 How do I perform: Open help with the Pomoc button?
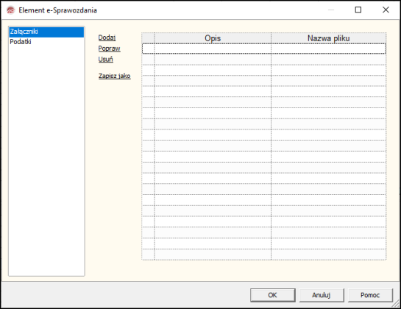click(x=370, y=295)
